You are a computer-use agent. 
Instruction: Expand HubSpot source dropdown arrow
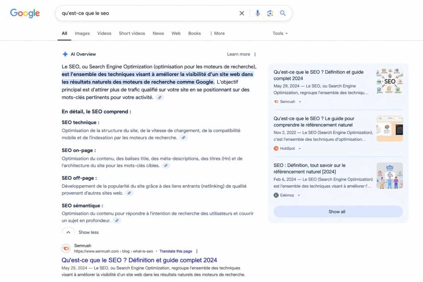tap(299, 149)
